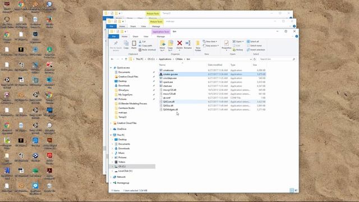
Task: Switch to View ribbon tab
Action: coord(146,36)
